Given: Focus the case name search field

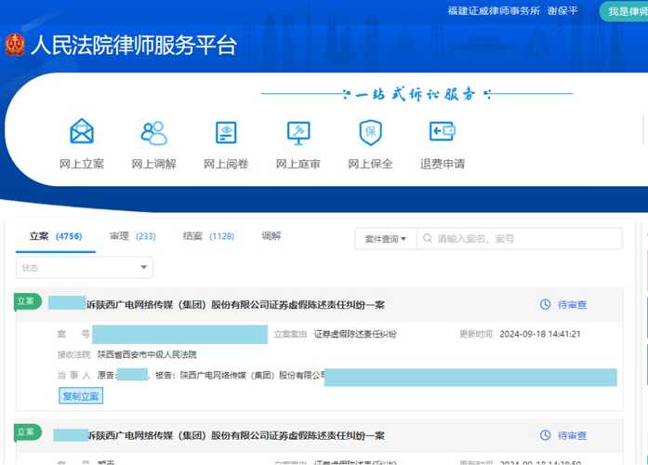Looking at the screenshot, I should point(520,238).
